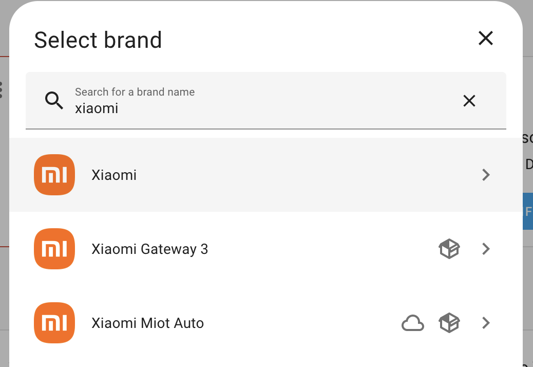Select the Xiaomi Gateway 3 entry
This screenshot has height=367, width=533.
point(205,249)
